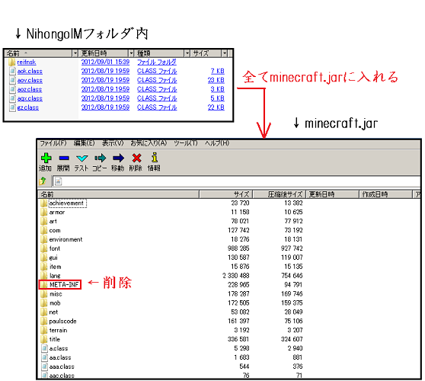The image size is (425, 381).
Task: Sort the archive by the 作成日時 header
Action: tap(385, 194)
